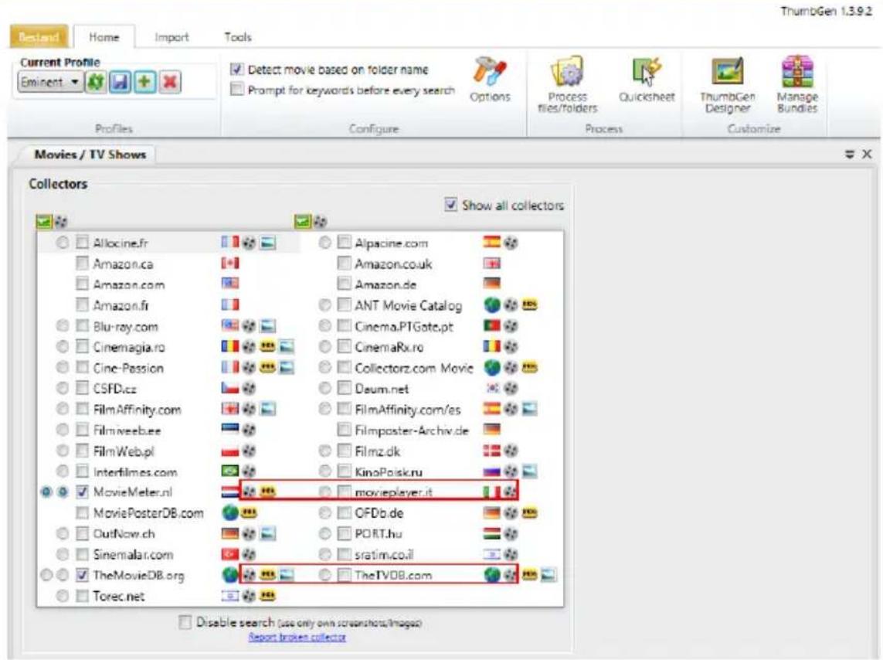Screen dimensions: 883x660
Task: Toggle Detect movie based on folder name
Action: coord(237,70)
